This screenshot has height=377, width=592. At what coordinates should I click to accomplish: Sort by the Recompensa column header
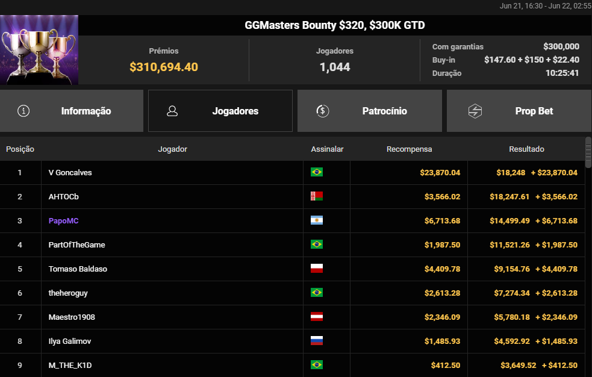409,149
